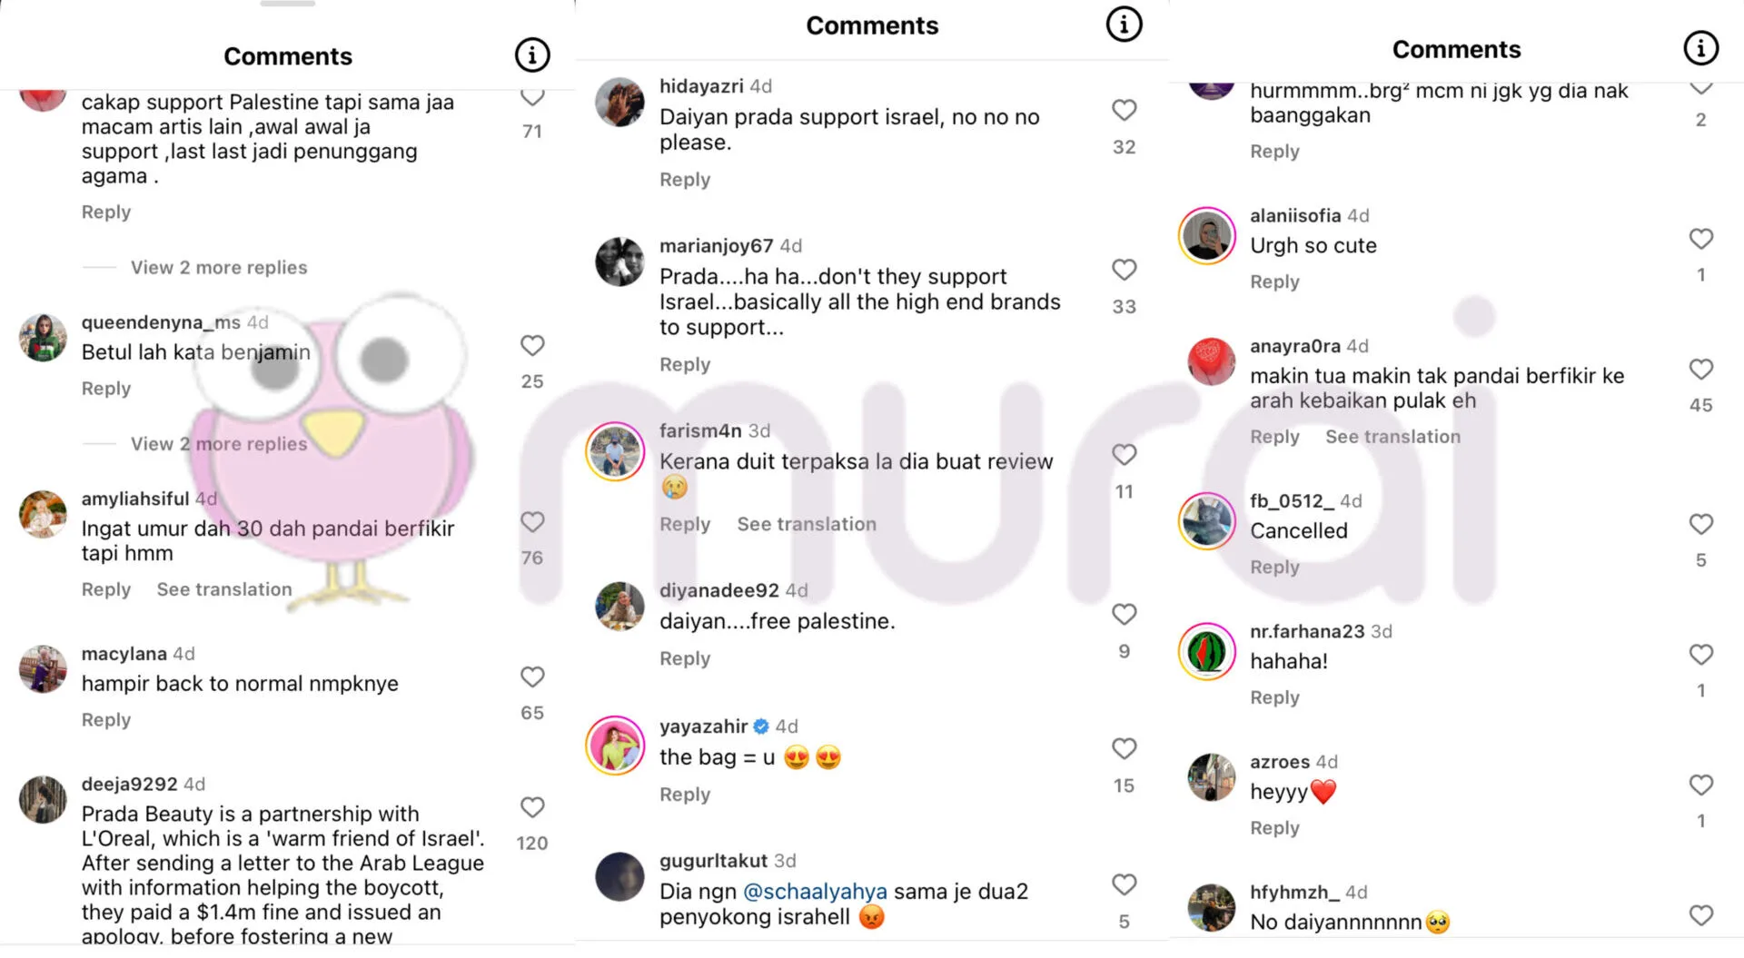Toggle heart on anayra0ra's comment

(1700, 370)
